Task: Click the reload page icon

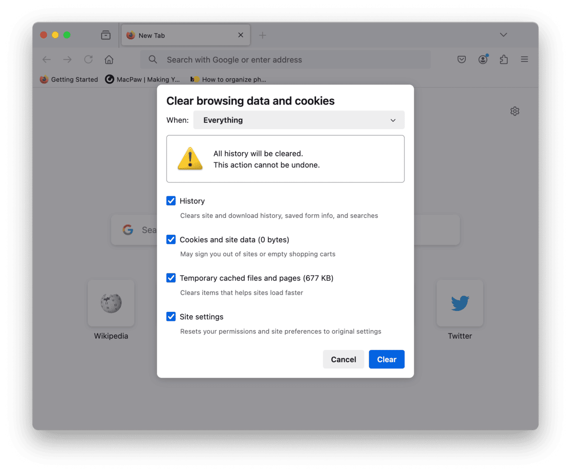Action: pos(88,60)
